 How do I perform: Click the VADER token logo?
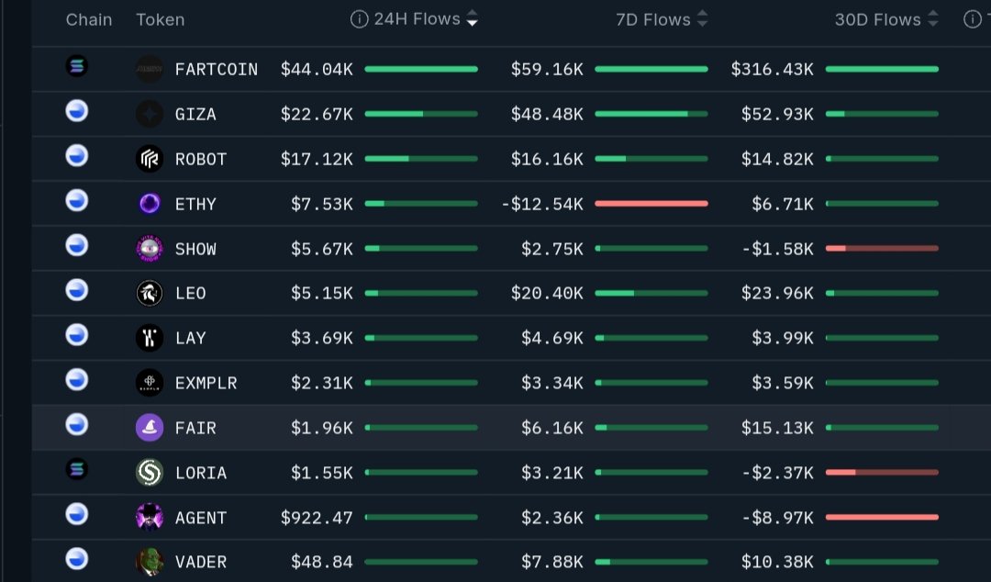point(149,562)
